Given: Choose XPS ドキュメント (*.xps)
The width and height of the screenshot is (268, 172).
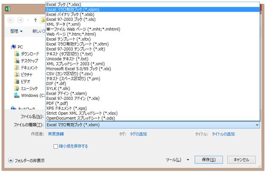Looking at the screenshot, I should tap(153, 108).
